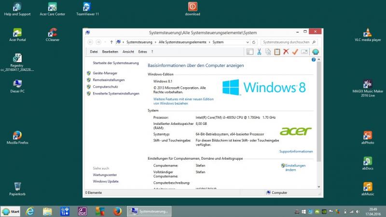Select the Acer Care Center desktop icon
This screenshot has height=217, width=386.
click(x=53, y=9)
